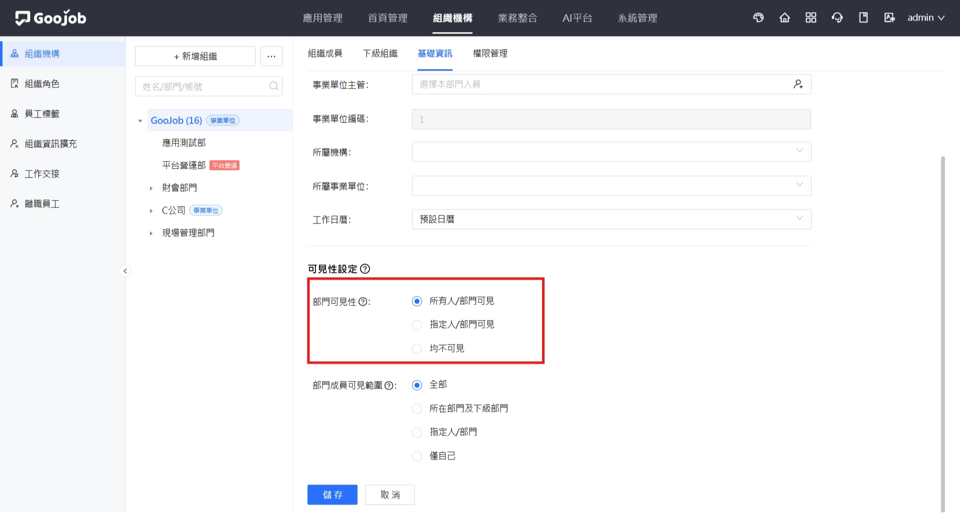
Task: Open the theme palette icon in header
Action: coord(758,18)
